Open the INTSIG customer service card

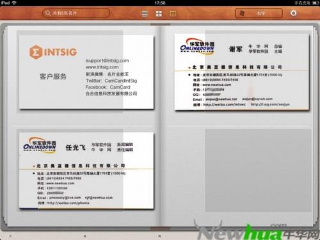[x=86, y=72]
